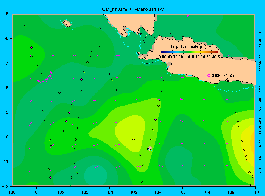The image size is (265, 196).
Task: Click the yellow-green anomaly region near 105E, 10S
Action: (x=131, y=133)
